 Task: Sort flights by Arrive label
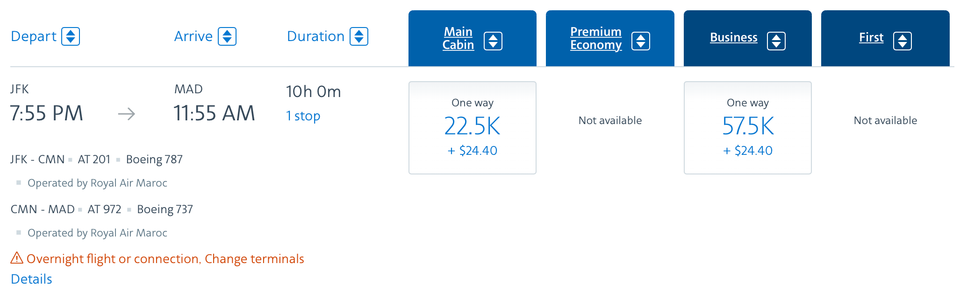click(x=193, y=36)
